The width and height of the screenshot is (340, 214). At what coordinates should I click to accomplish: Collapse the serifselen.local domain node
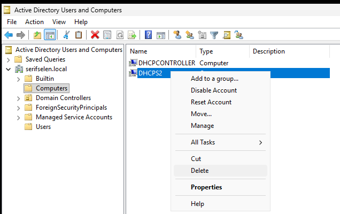pos(9,70)
